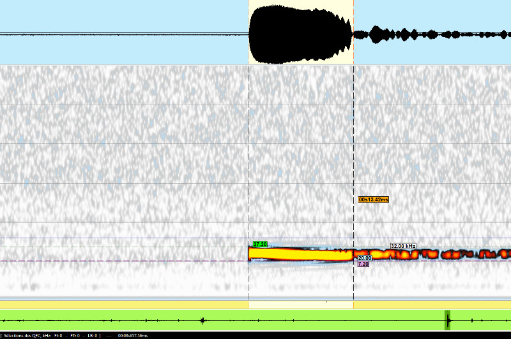This screenshot has height=339, width=511.
Task: Click the left dashed selection boundary line
Action: 248,159
